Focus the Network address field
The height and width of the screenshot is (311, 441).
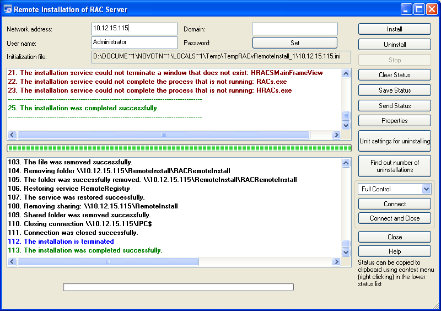135,29
